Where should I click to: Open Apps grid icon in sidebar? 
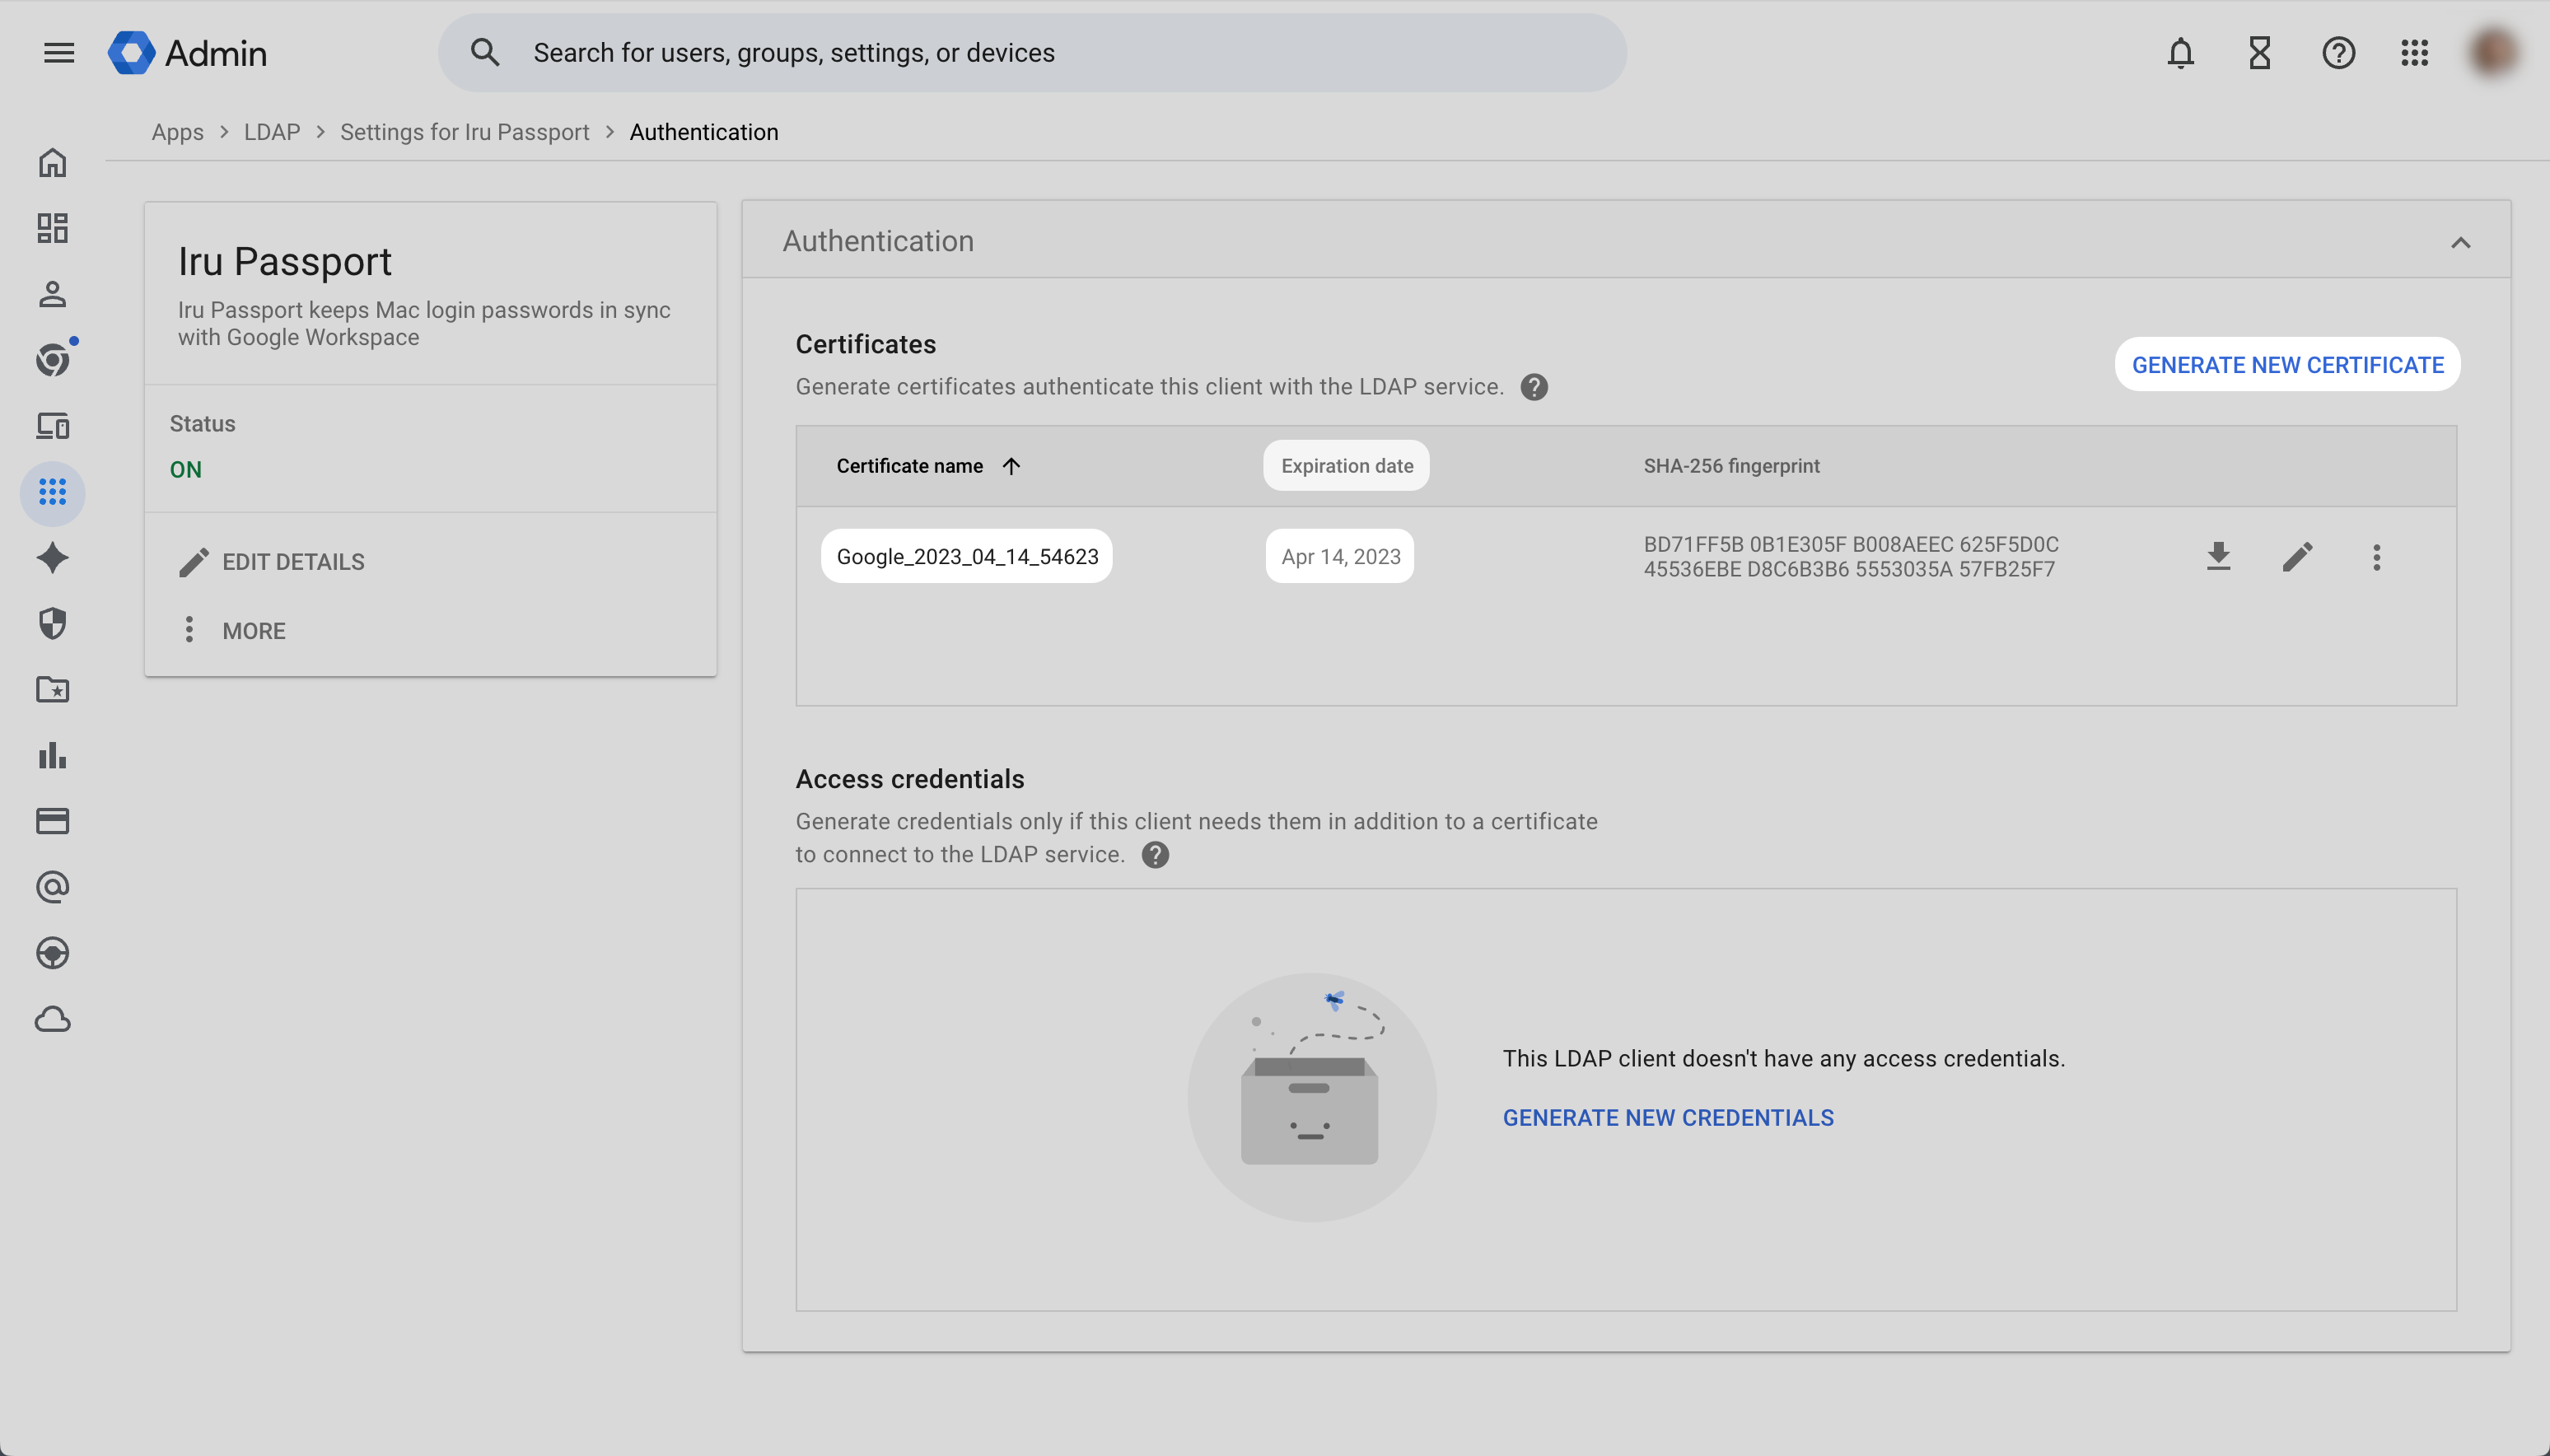[52, 492]
